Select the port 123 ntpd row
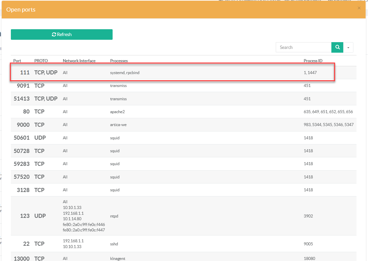This screenshot has width=368, height=261. click(x=183, y=216)
